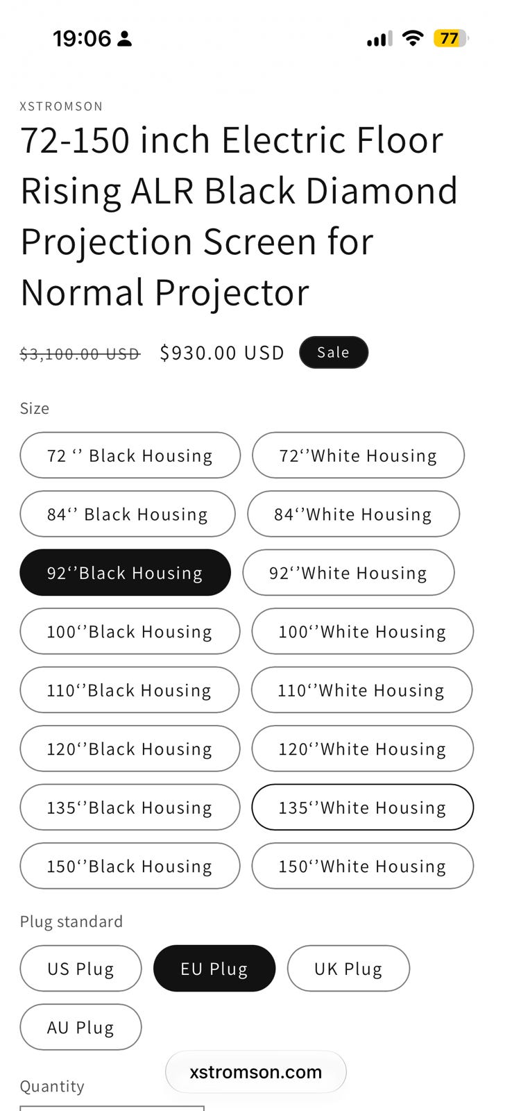The height and width of the screenshot is (1111, 512).
Task: Tap the xstromson.com address pill
Action: tap(255, 1071)
